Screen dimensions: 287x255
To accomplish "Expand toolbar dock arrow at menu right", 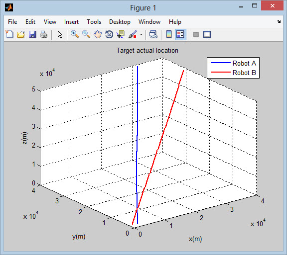I will (279, 21).
